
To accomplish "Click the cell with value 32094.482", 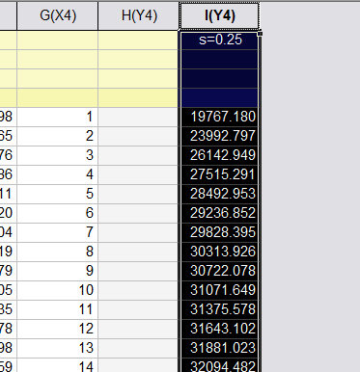I will [220, 365].
